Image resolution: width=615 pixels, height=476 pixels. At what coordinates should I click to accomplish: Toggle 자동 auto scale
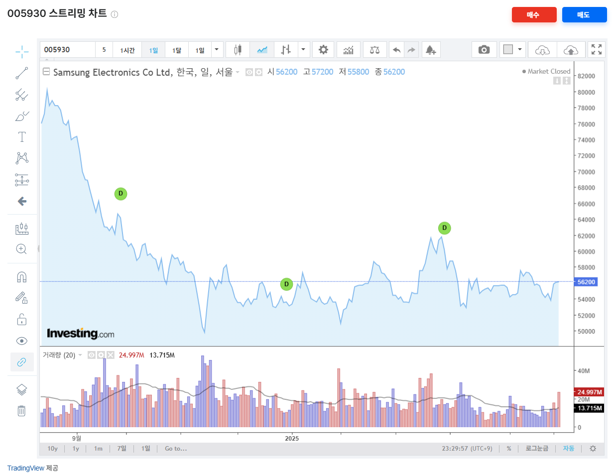pos(569,449)
